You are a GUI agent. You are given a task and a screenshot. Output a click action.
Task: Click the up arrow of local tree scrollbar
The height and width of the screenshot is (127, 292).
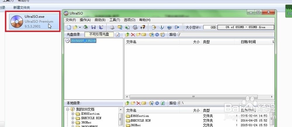point(121,110)
